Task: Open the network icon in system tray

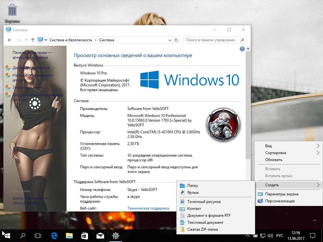Action: [x=263, y=236]
